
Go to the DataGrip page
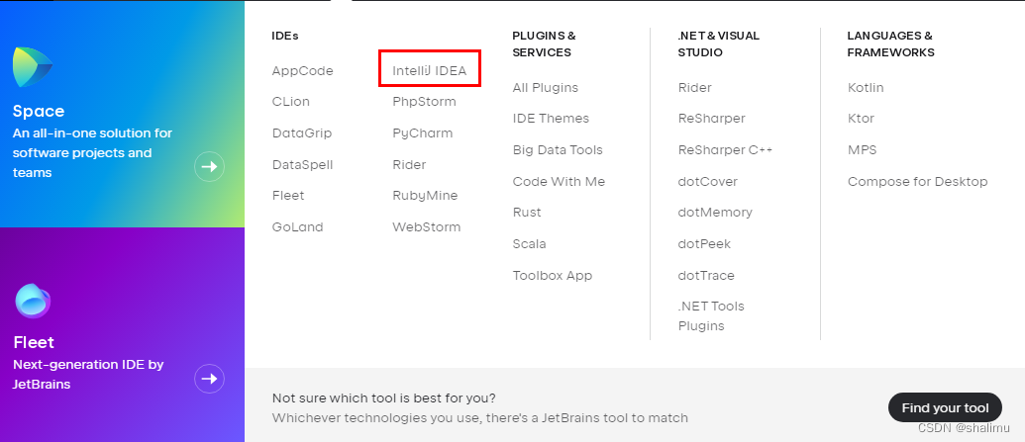point(302,133)
